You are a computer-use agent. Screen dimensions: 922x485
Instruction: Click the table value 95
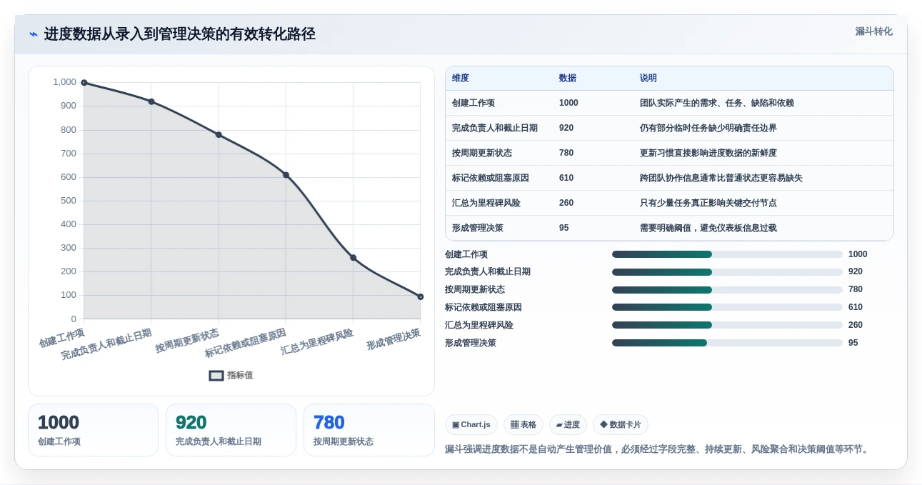pos(564,228)
